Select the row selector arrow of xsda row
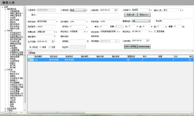The image size is (194, 116). coord(30,60)
